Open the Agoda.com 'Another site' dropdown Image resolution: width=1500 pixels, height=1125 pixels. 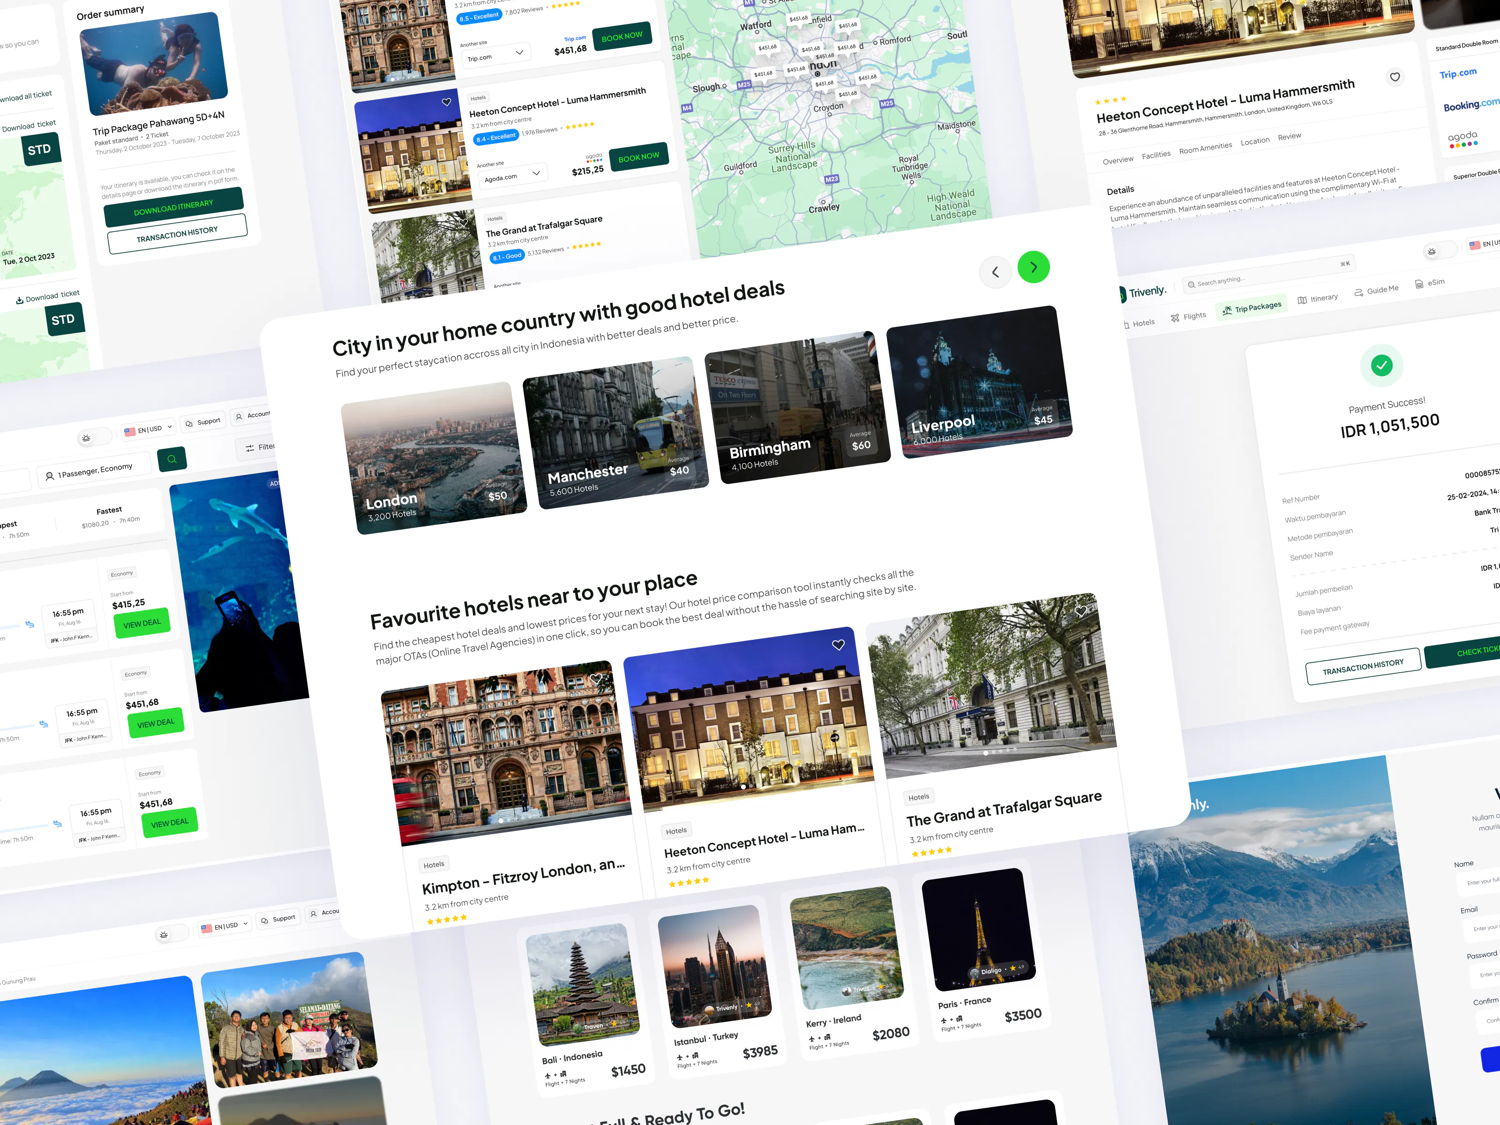point(513,176)
